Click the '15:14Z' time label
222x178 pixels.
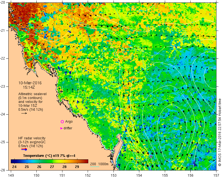(x=29, y=87)
